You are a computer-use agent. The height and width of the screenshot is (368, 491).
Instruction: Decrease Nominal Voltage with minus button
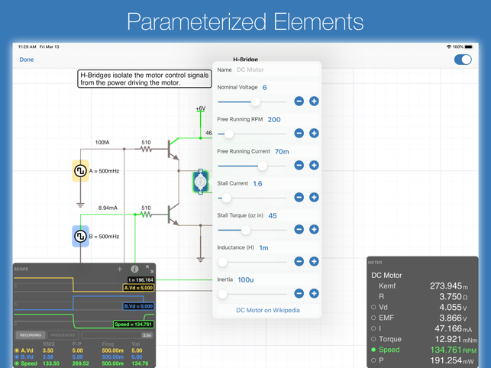(299, 101)
